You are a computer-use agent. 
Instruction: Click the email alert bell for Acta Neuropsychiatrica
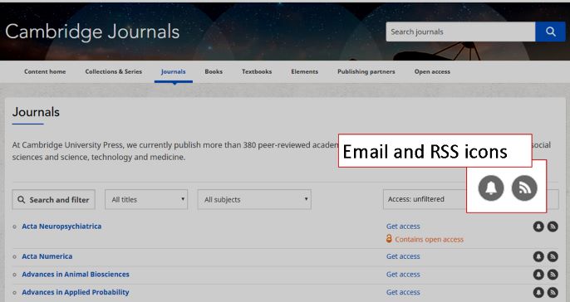tap(538, 226)
